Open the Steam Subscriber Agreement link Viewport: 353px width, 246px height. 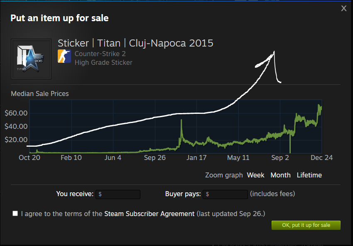click(149, 214)
